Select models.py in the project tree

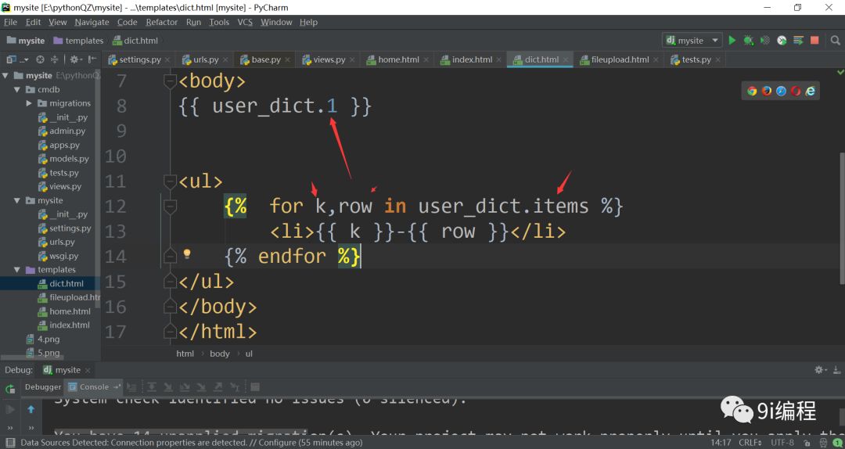(69, 159)
